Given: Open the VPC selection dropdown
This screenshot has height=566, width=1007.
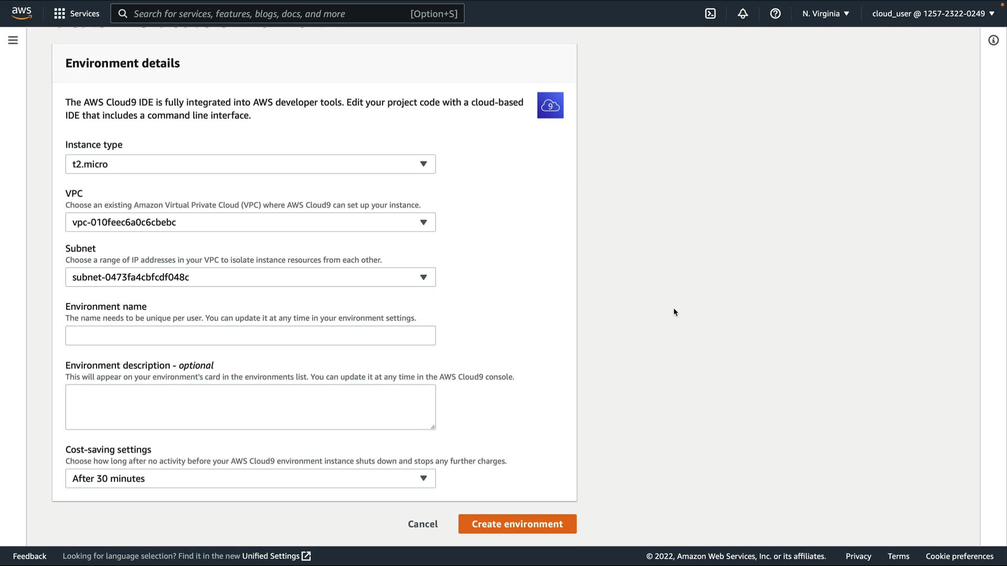Looking at the screenshot, I should (250, 222).
